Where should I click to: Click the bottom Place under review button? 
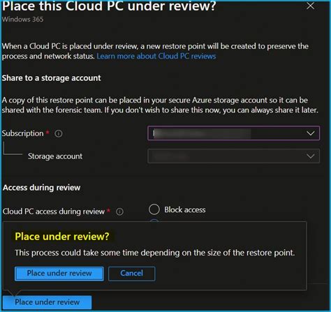coord(47,302)
